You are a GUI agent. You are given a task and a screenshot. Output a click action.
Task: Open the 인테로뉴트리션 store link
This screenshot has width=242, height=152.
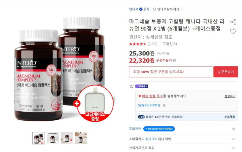[x=168, y=9]
